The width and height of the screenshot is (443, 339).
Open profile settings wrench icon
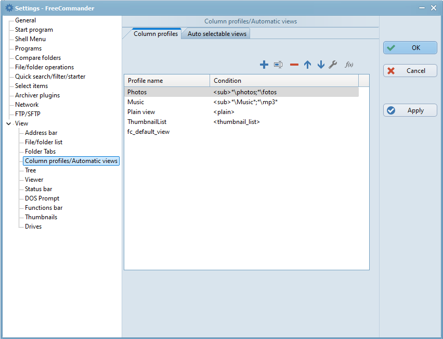tap(333, 65)
